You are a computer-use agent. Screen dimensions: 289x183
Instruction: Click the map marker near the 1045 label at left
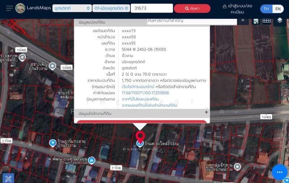pyautogui.click(x=22, y=58)
